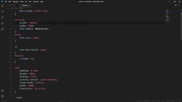Split the editor to the right

(x=176, y=5)
